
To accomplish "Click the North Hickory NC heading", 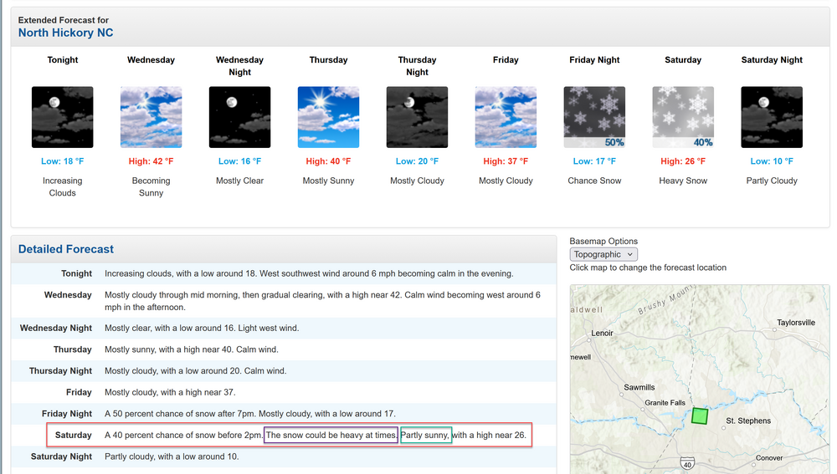I will [66, 33].
